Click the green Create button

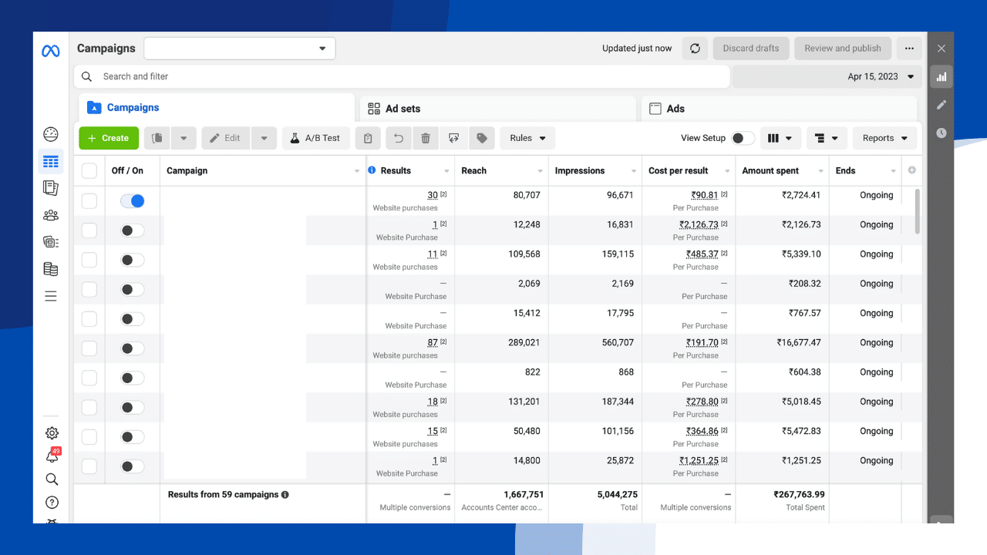109,138
